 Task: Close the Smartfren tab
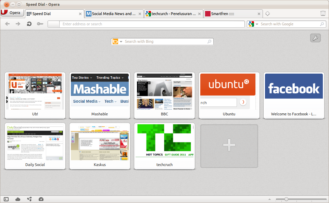[259, 14]
